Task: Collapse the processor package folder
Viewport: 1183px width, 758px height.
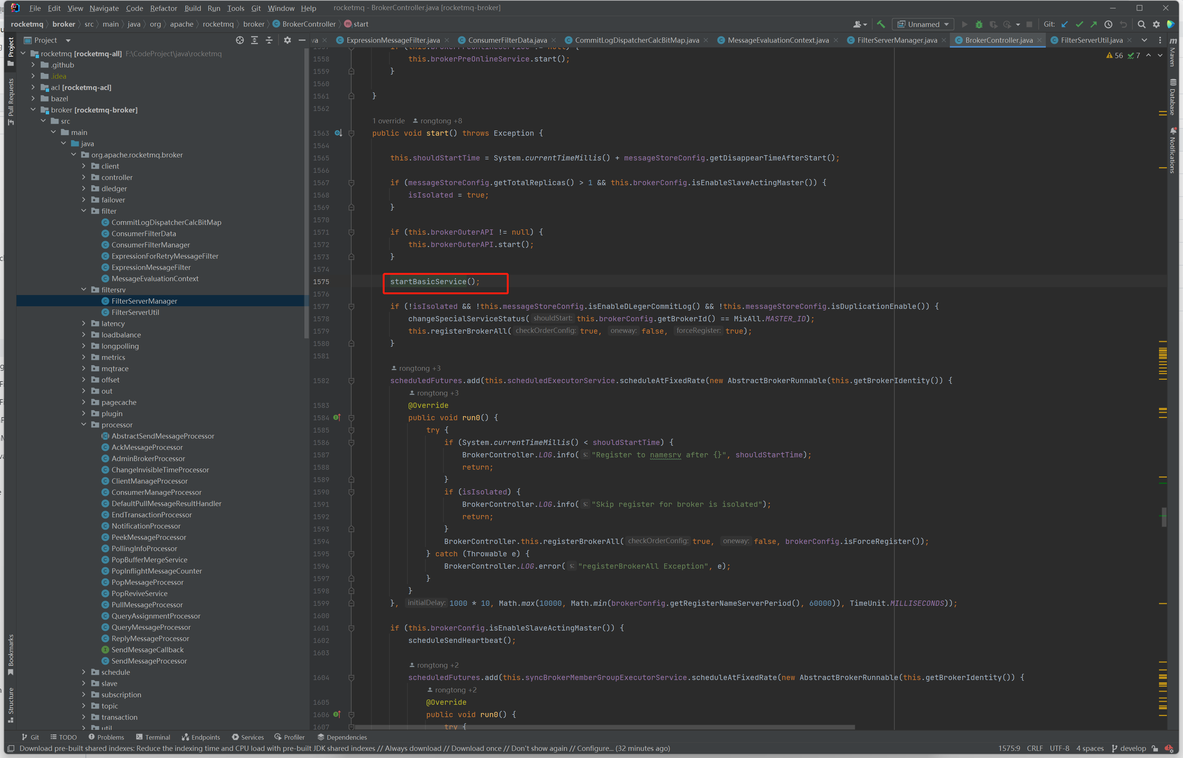Action: click(84, 424)
